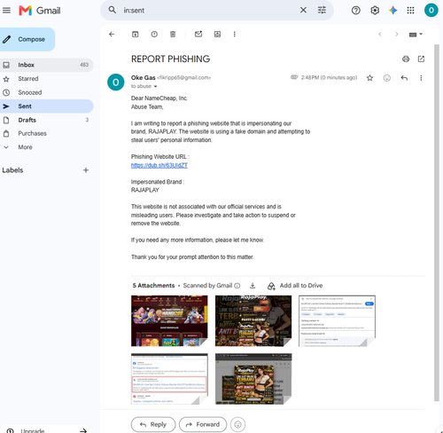
Task: Open the main menu hamburger icon
Action: pyautogui.click(x=6, y=11)
